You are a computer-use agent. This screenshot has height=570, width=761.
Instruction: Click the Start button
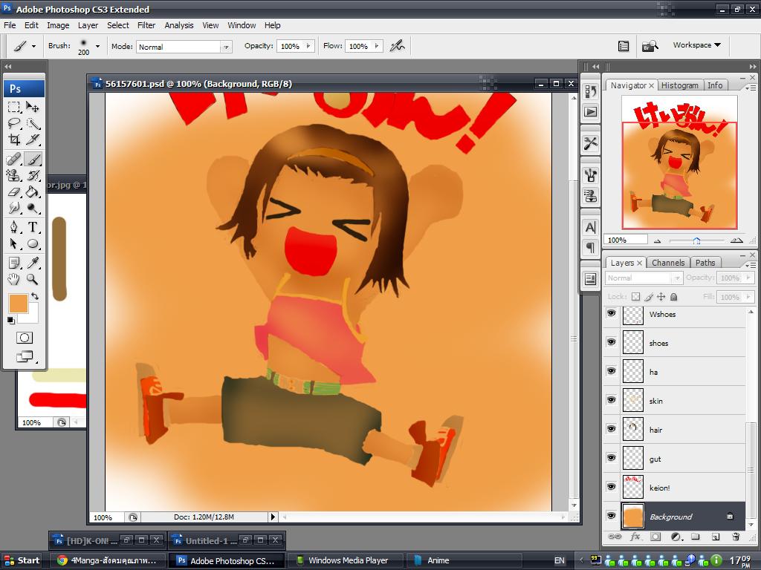coord(22,560)
